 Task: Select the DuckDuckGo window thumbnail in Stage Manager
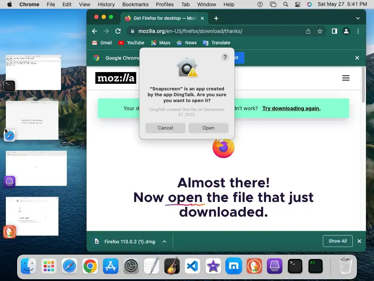(32, 216)
